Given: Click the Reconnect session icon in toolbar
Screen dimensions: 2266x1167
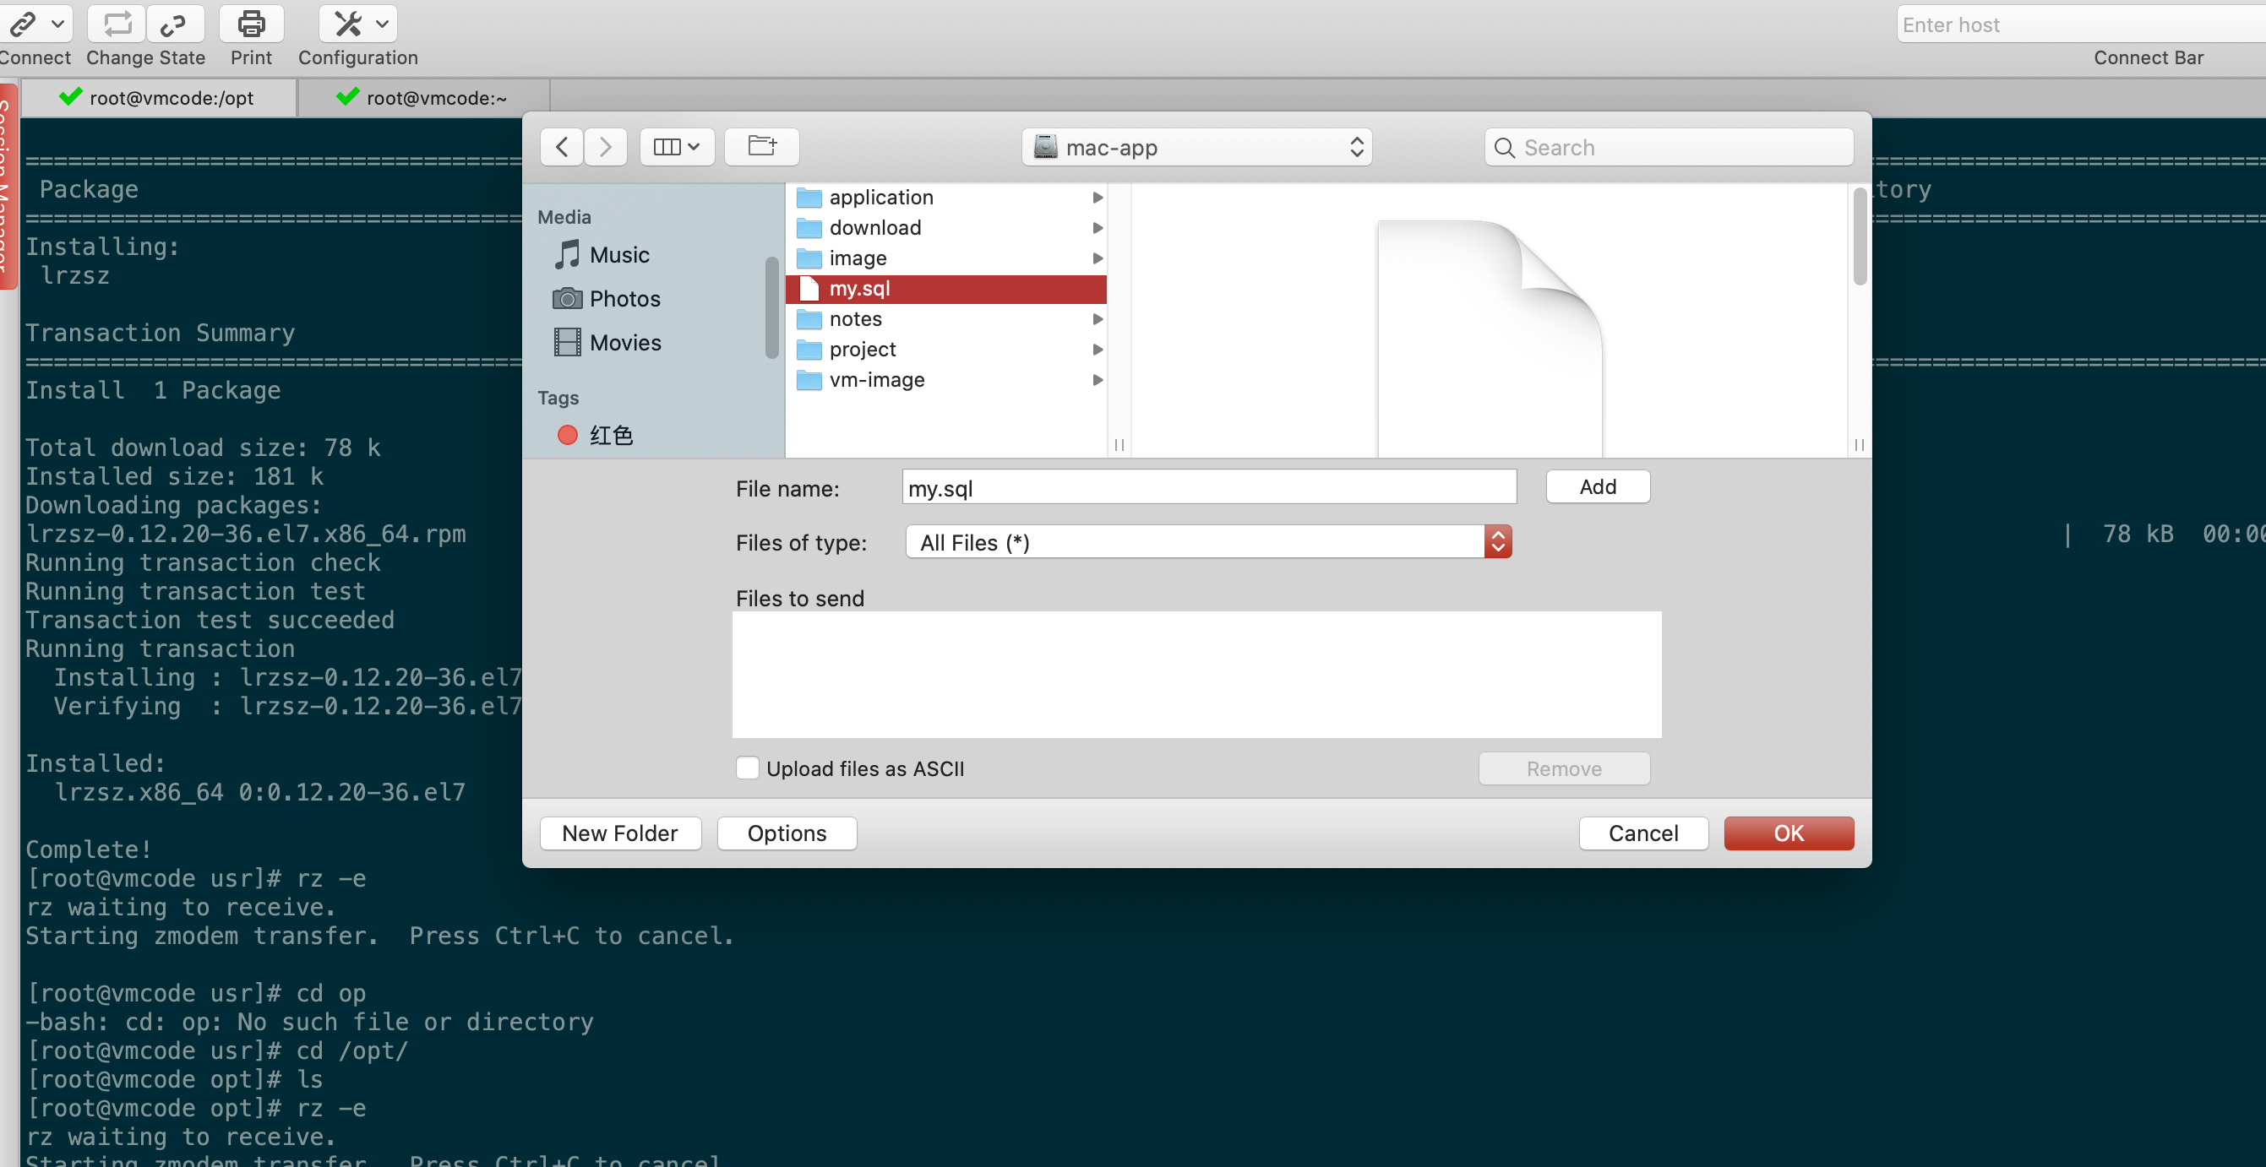Looking at the screenshot, I should tap(117, 24).
